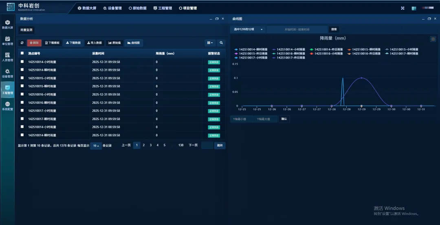The height and width of the screenshot is (225, 440).
Task: Expand the 选中12中的12项 series dropdown
Action: pos(248,29)
